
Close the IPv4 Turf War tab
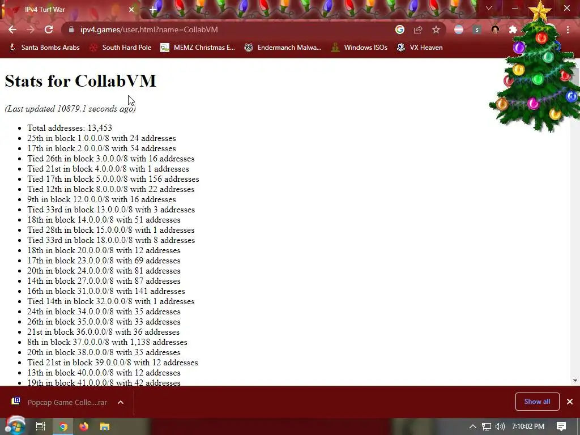tap(131, 10)
